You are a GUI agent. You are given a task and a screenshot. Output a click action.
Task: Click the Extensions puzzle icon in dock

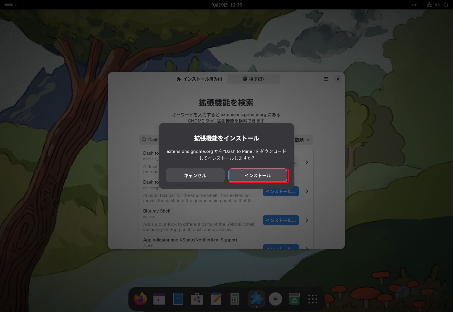(x=257, y=299)
